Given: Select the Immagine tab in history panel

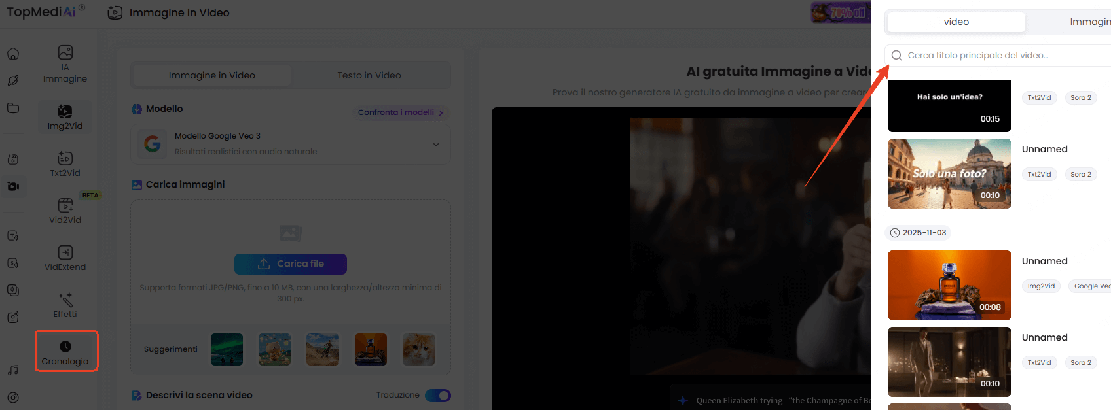Looking at the screenshot, I should [x=1090, y=22].
